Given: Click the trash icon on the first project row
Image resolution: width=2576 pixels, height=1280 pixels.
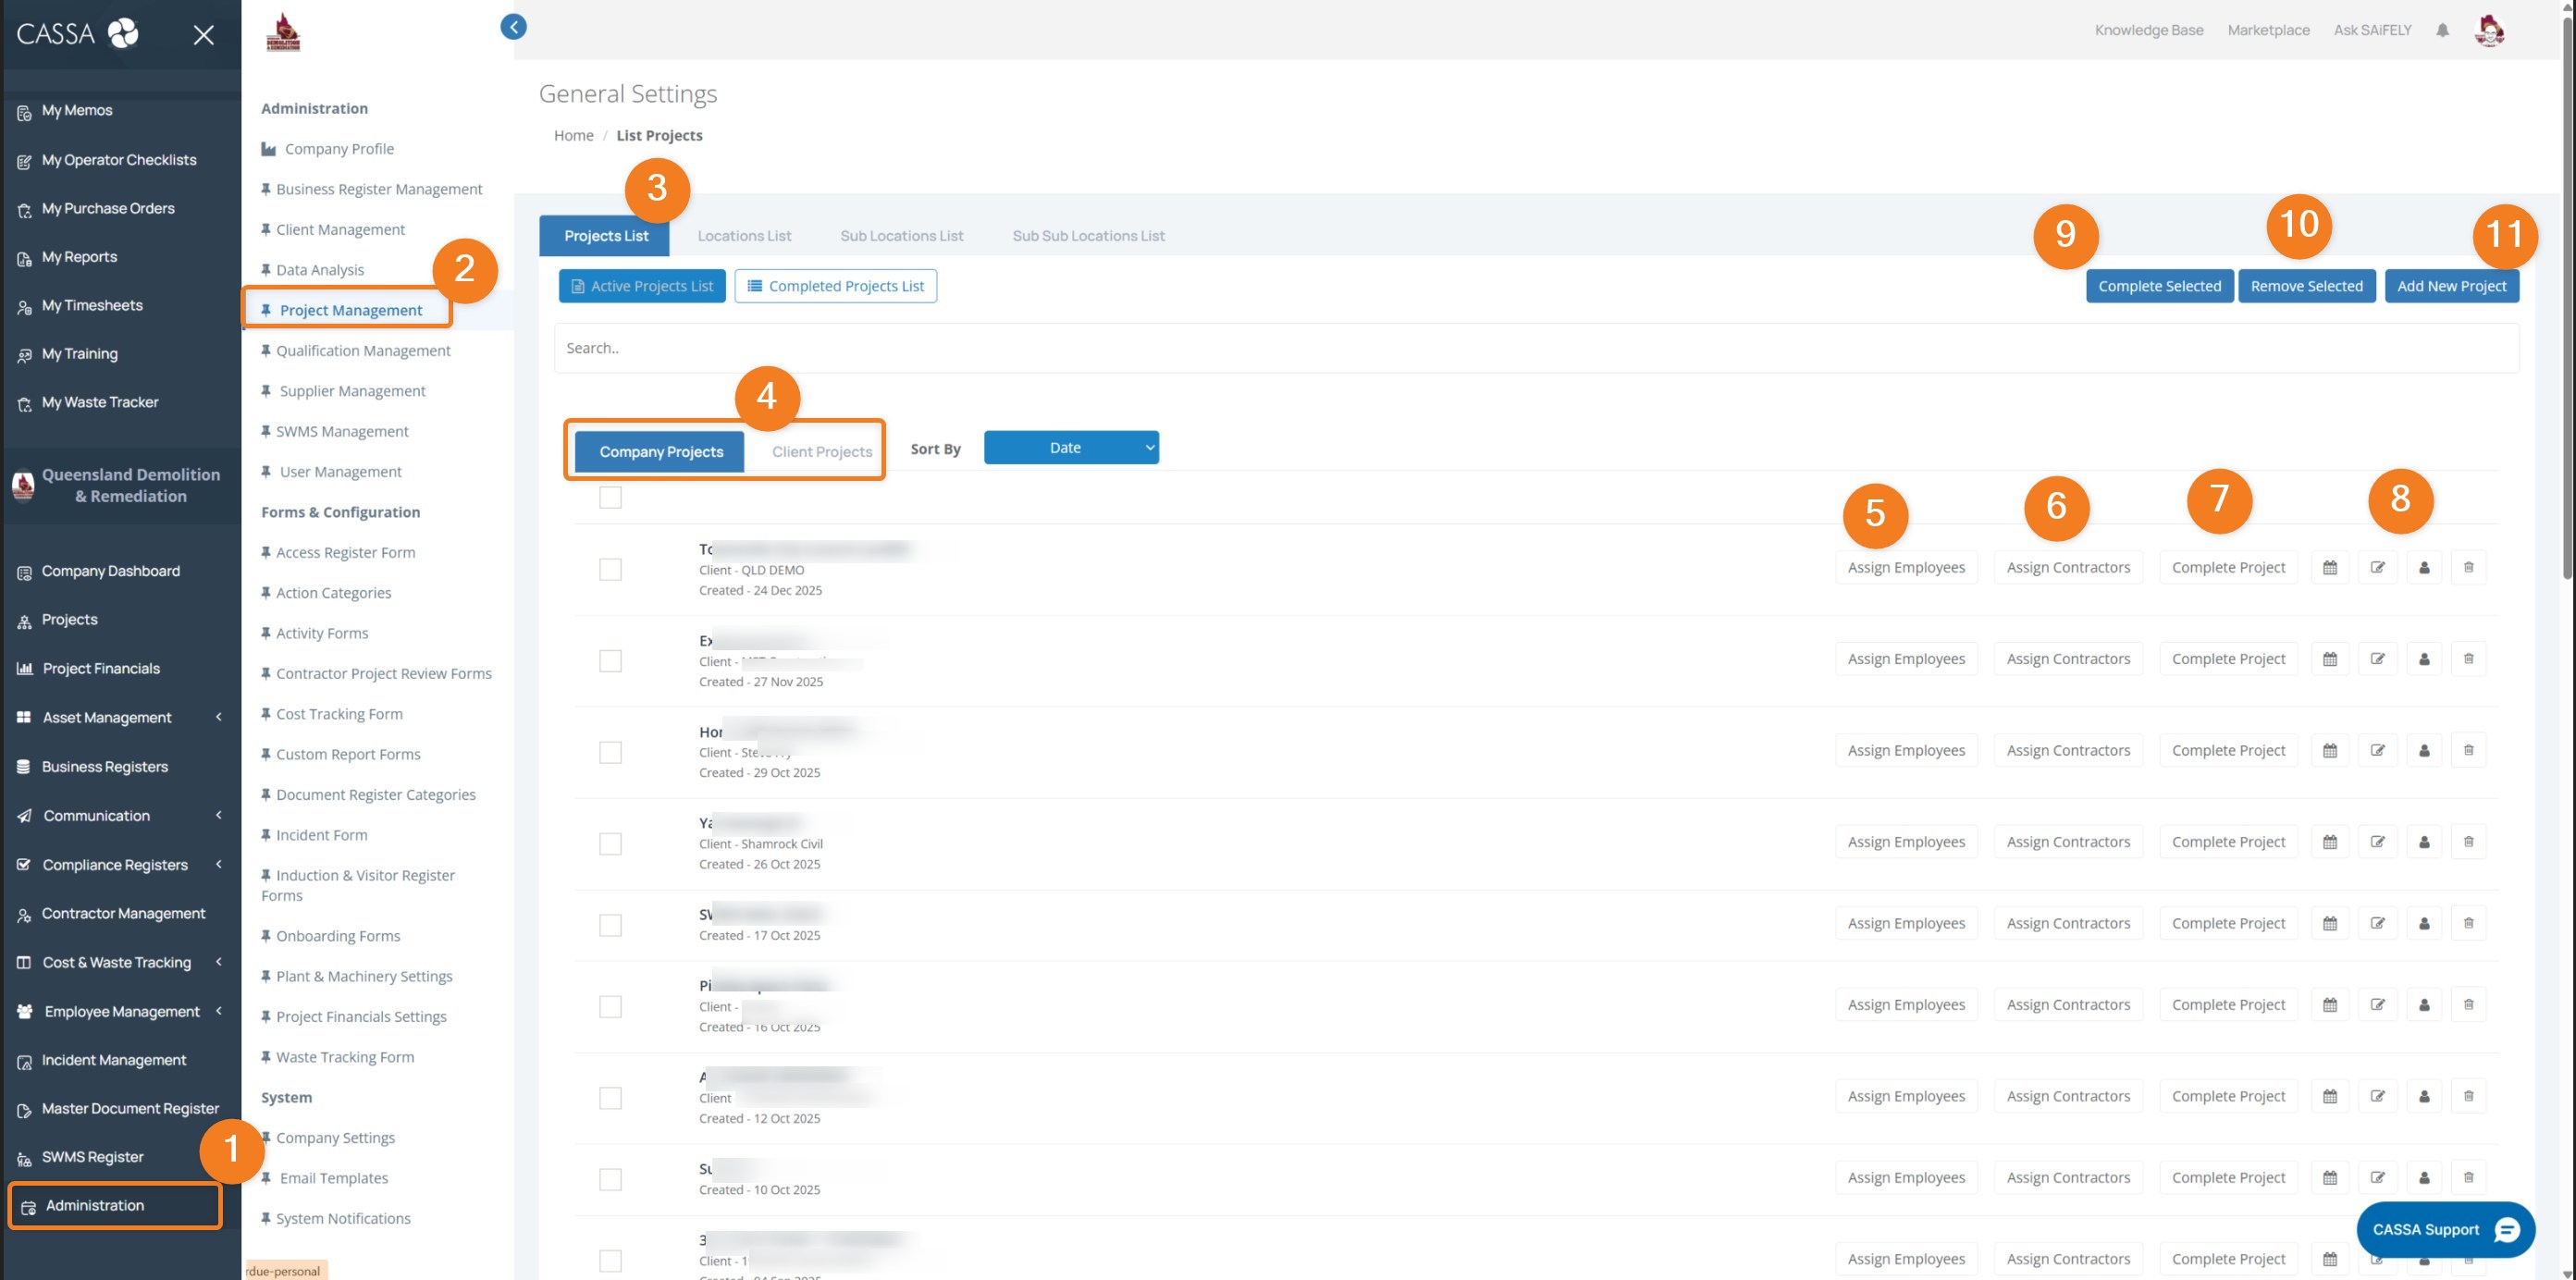Looking at the screenshot, I should [x=2468, y=567].
